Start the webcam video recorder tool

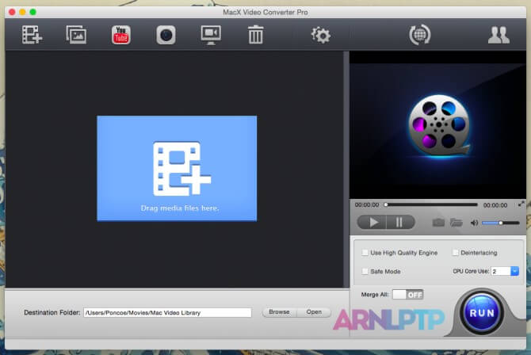point(166,35)
